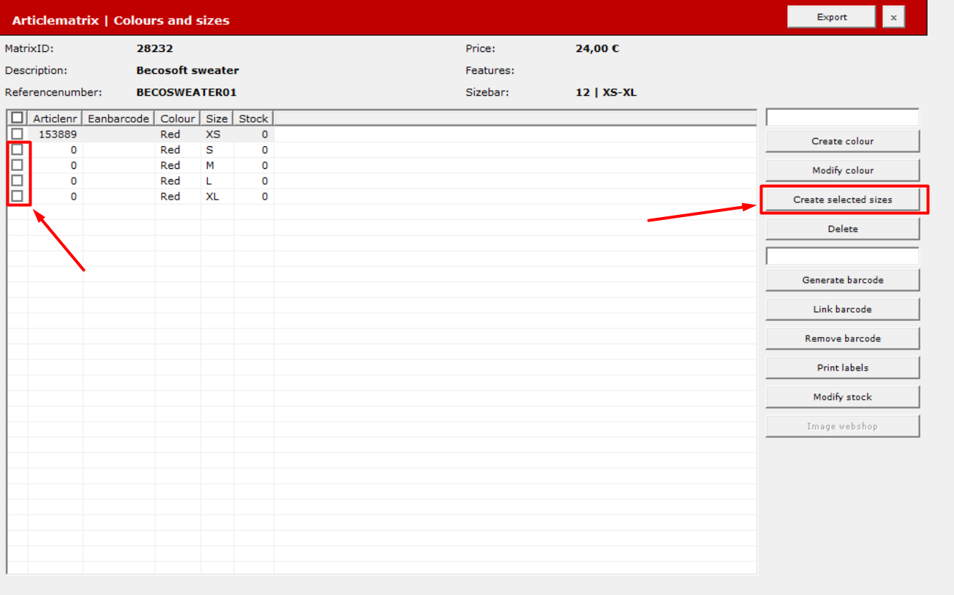Close the Articlematrix window
Viewport: 954px width, 595px height.
coord(893,17)
